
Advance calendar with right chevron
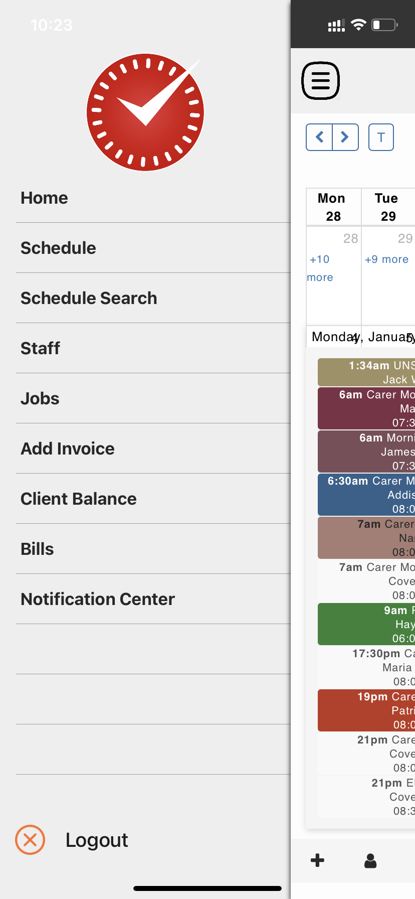(x=345, y=137)
